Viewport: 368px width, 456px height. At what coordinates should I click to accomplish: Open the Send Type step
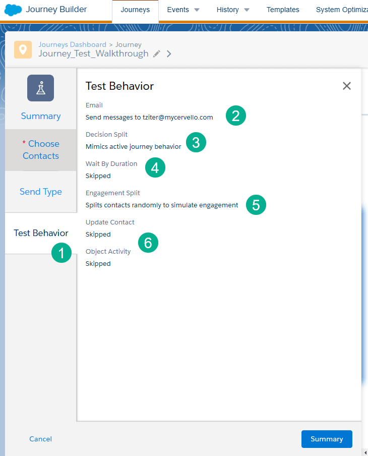(41, 192)
